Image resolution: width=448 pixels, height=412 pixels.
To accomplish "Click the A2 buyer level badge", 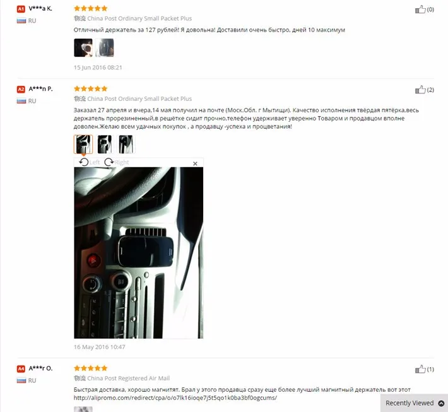I will pyautogui.click(x=21, y=89).
